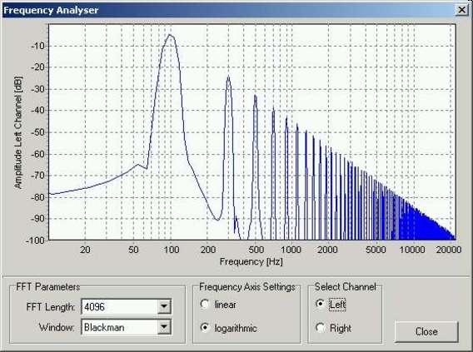Choose the Left channel radio button

tap(320, 304)
